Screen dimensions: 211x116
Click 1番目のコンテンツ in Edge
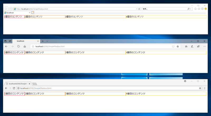pos(14,53)
